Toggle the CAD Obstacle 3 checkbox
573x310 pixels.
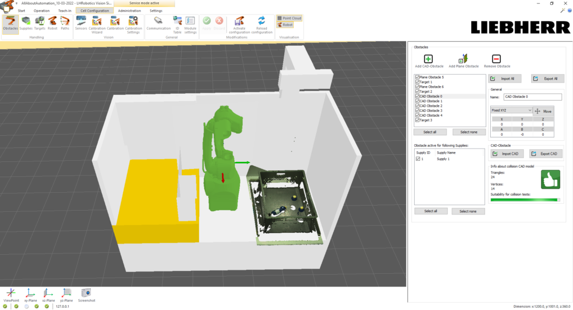tap(417, 111)
